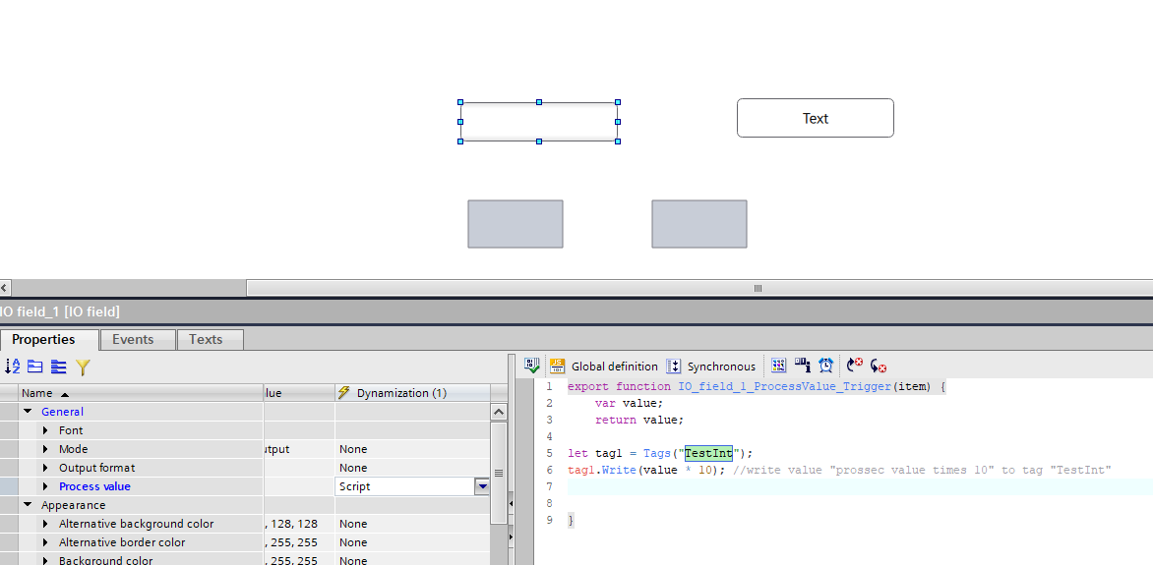Click the alarm clock trigger icon
This screenshot has height=565, width=1153.
tap(826, 366)
